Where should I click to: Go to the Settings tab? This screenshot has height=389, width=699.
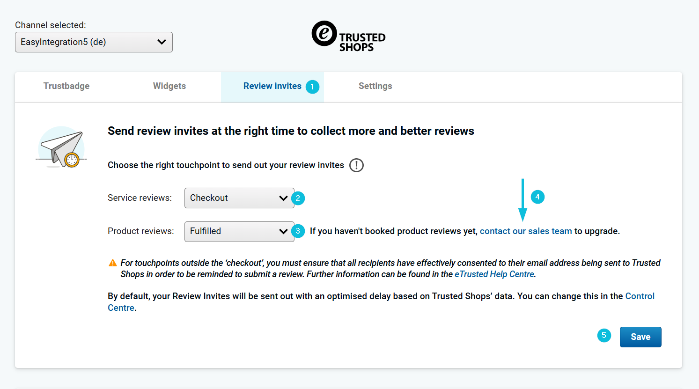(375, 86)
